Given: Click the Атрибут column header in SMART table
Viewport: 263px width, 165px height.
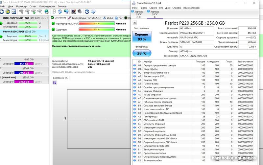Looking at the screenshot, I should tap(148, 61).
